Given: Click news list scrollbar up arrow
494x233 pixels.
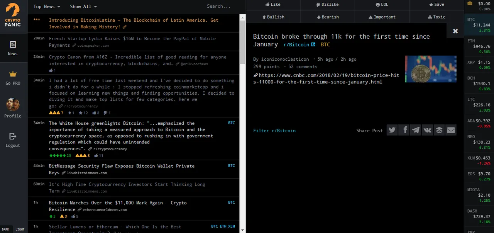Looking at the screenshot, I should (x=242, y=17).
